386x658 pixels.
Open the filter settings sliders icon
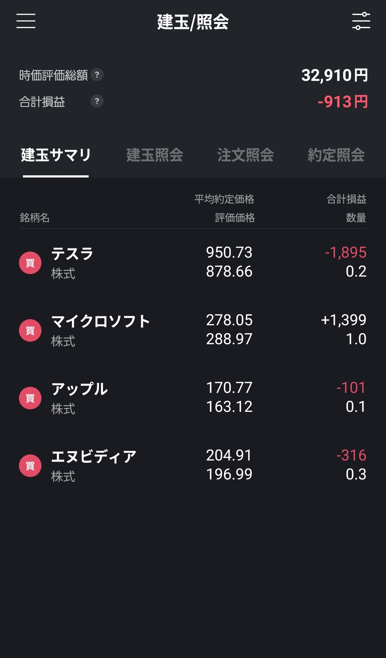click(361, 21)
